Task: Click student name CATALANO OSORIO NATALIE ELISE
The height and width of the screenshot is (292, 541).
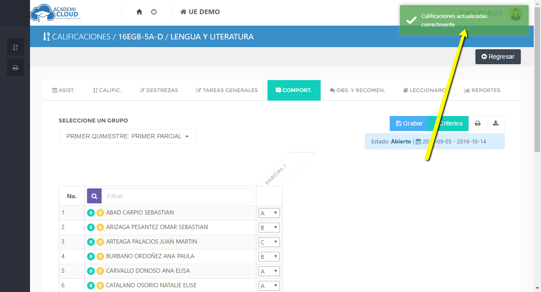Action: pyautogui.click(x=151, y=286)
